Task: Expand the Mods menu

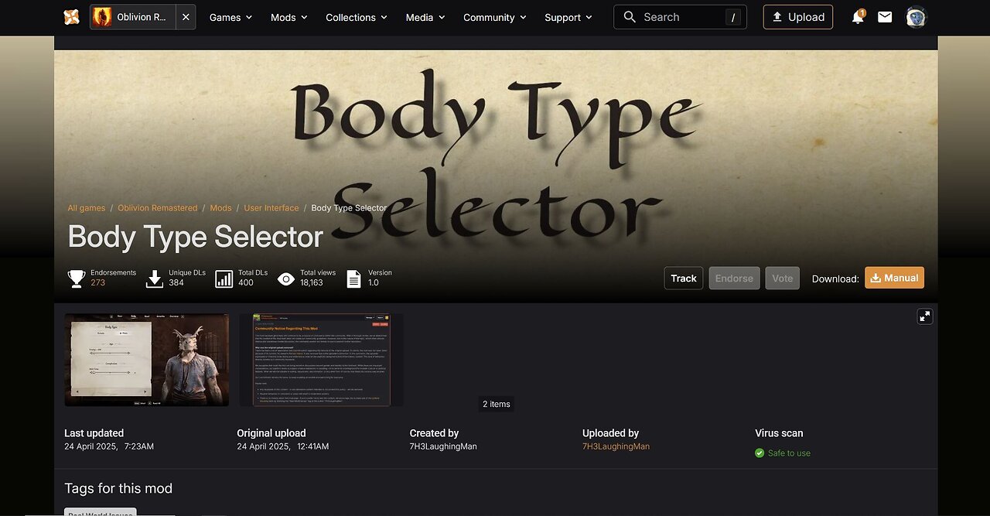Action: [x=288, y=17]
